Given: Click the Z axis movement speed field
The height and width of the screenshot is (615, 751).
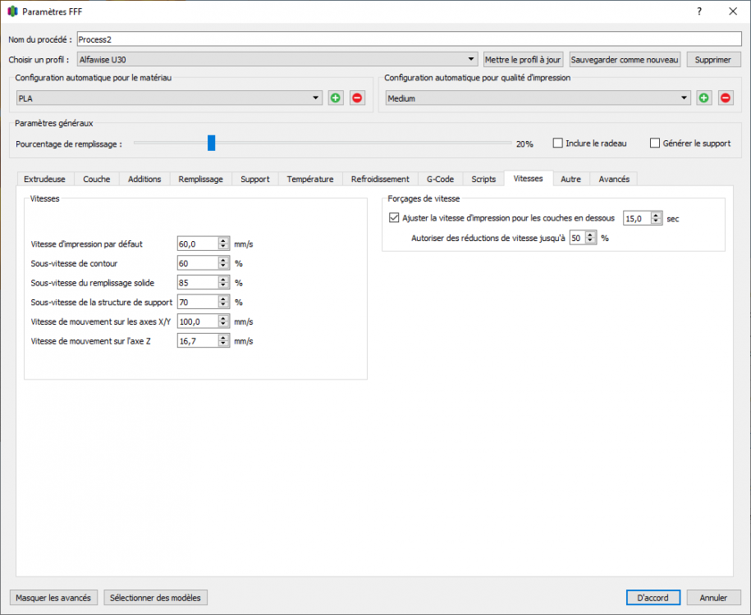Looking at the screenshot, I should (198, 341).
